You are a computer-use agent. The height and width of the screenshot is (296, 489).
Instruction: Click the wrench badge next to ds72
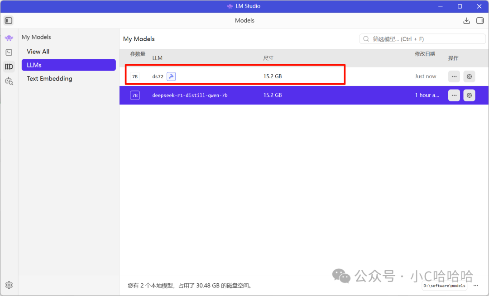(x=171, y=76)
